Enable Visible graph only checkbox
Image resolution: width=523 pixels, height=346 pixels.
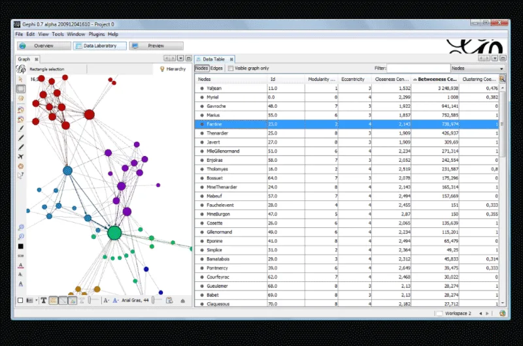231,68
